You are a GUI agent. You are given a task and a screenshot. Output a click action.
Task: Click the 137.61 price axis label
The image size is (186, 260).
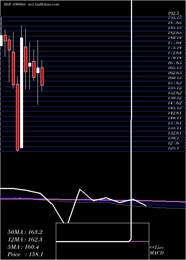[174, 123]
